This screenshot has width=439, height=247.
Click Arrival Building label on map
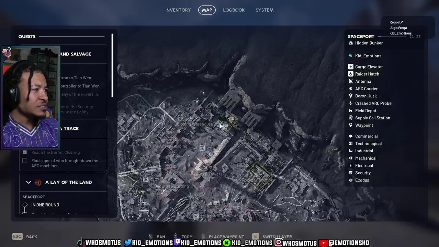(173, 146)
